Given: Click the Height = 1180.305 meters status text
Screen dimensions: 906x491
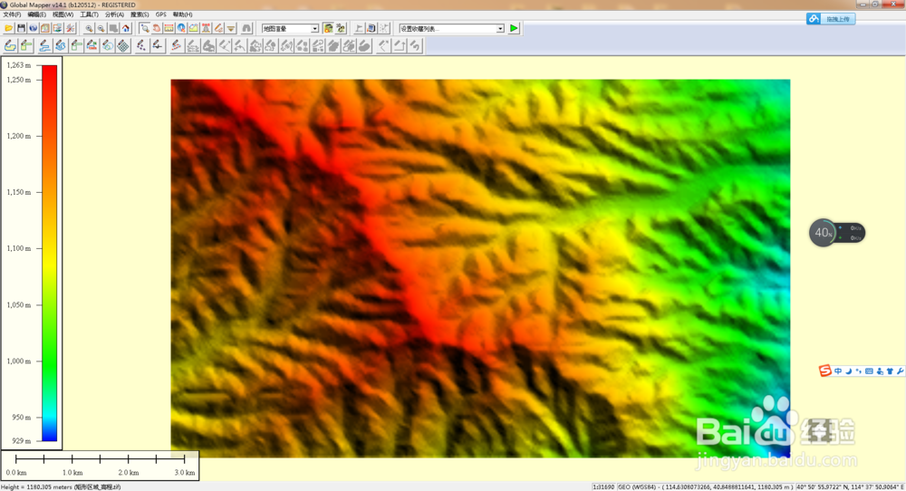Looking at the screenshot, I should tap(62, 487).
